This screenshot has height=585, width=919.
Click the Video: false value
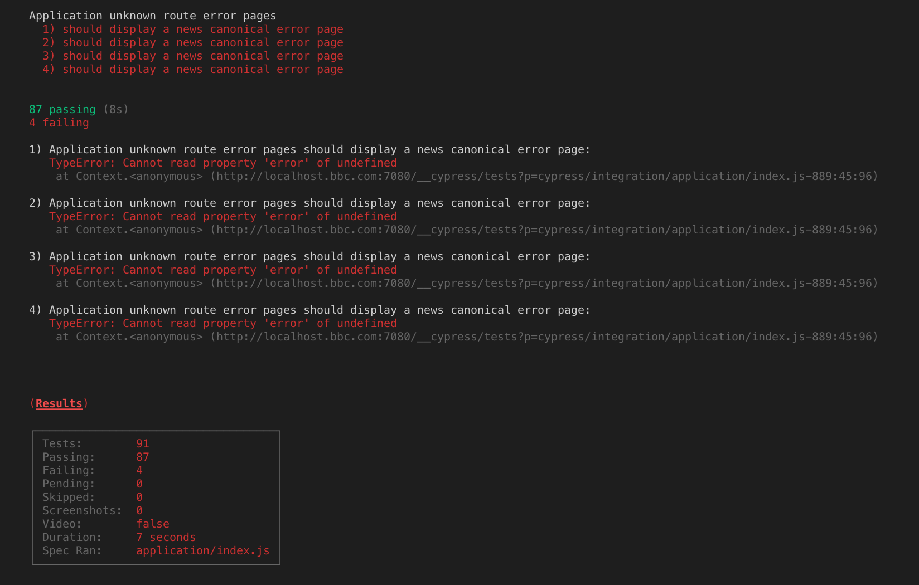(x=153, y=524)
